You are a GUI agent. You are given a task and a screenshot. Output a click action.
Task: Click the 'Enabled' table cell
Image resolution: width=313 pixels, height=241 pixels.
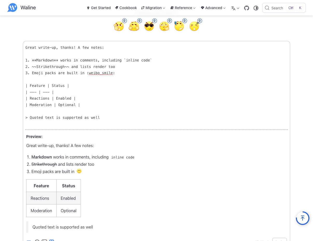click(68, 198)
